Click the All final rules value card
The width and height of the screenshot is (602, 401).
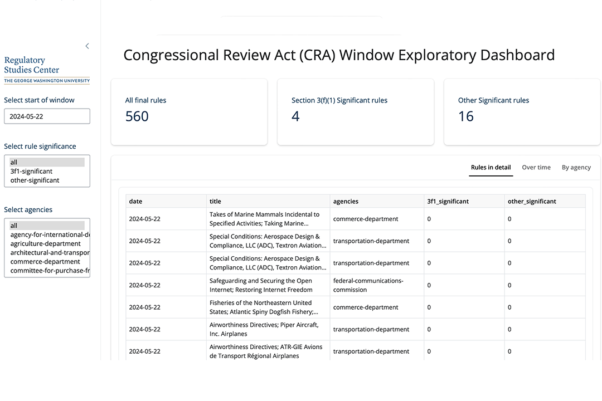(x=189, y=112)
